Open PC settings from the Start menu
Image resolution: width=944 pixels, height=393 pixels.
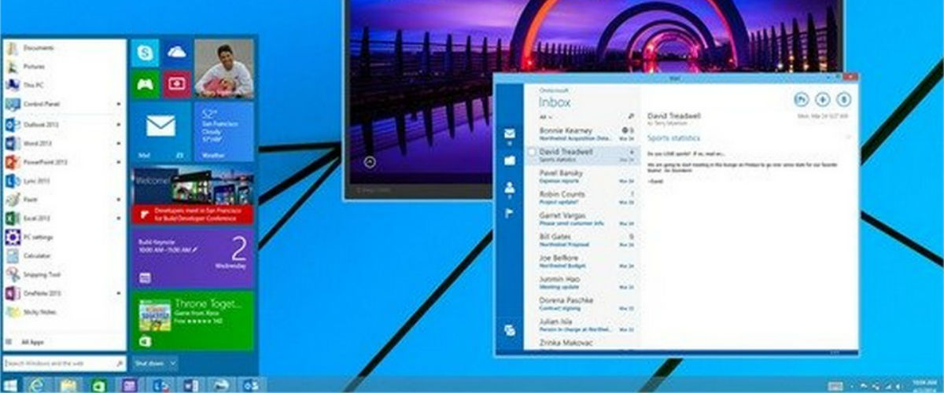click(65, 237)
